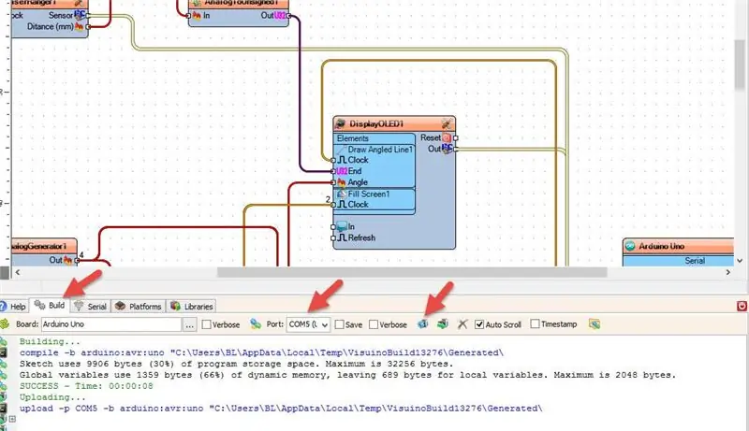Click the compile/upload icon under the red arrow
The image size is (749, 431).
(423, 324)
